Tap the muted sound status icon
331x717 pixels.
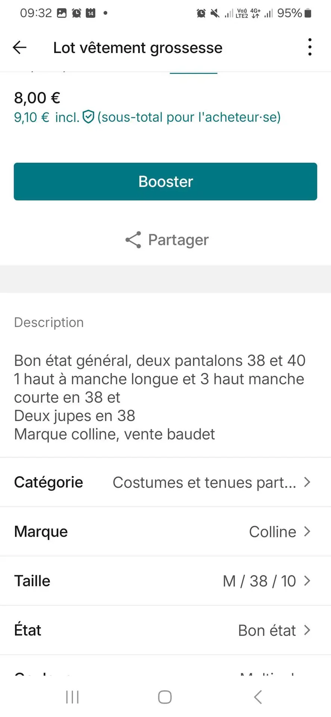(x=215, y=13)
